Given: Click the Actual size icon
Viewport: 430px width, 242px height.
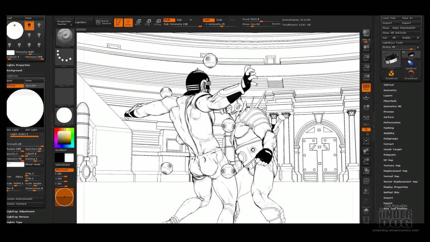Looking at the screenshot, I should [366, 68].
